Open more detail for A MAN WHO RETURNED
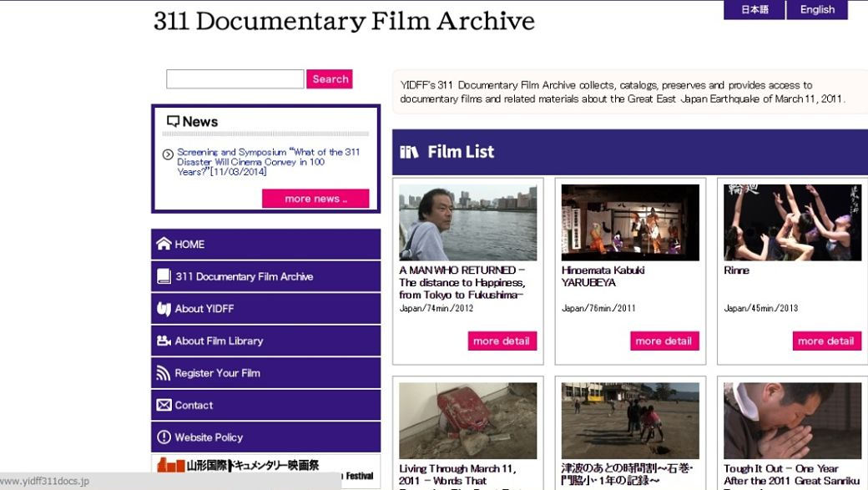Image resolution: width=868 pixels, height=490 pixels. pos(502,341)
